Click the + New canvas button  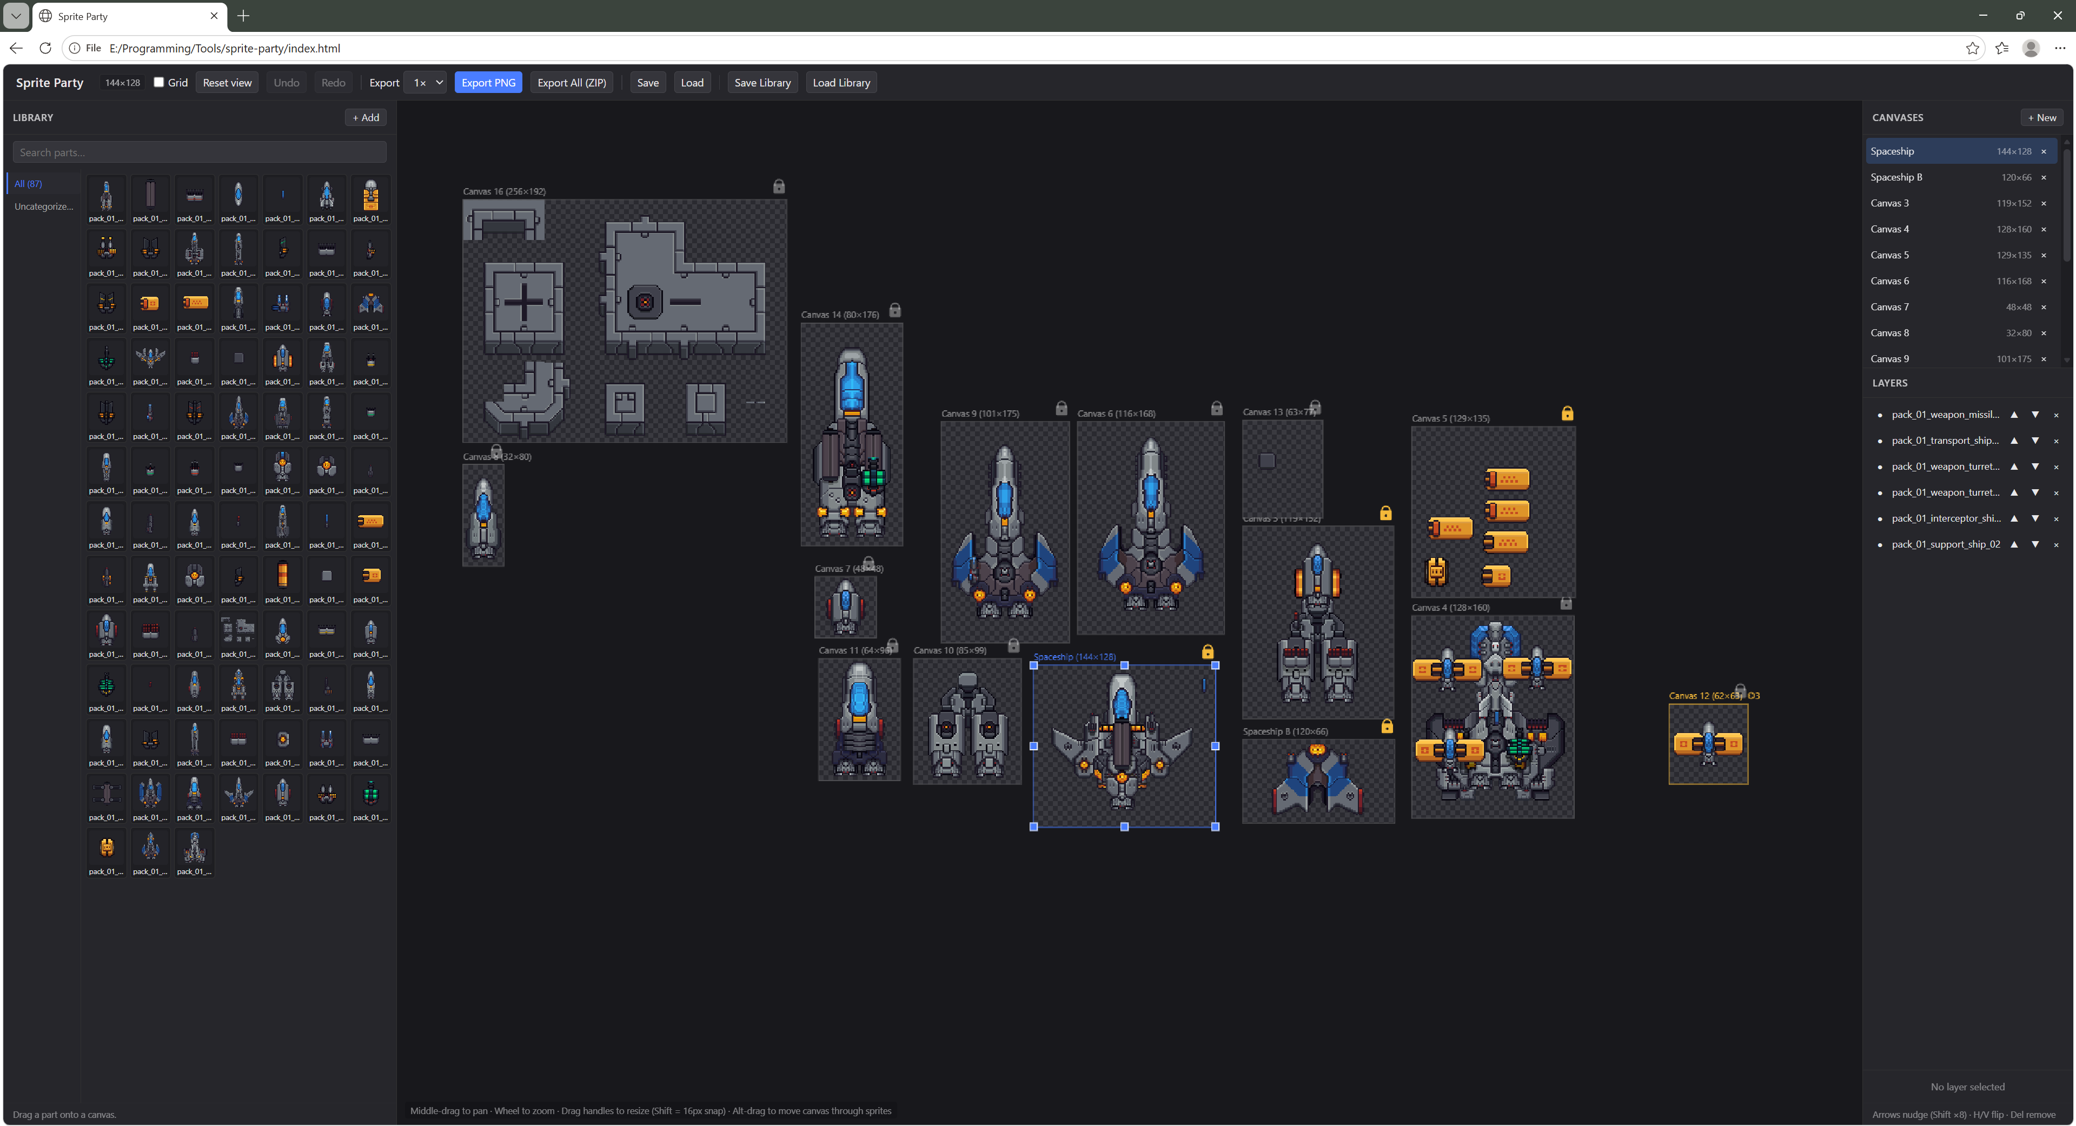[x=2041, y=118]
